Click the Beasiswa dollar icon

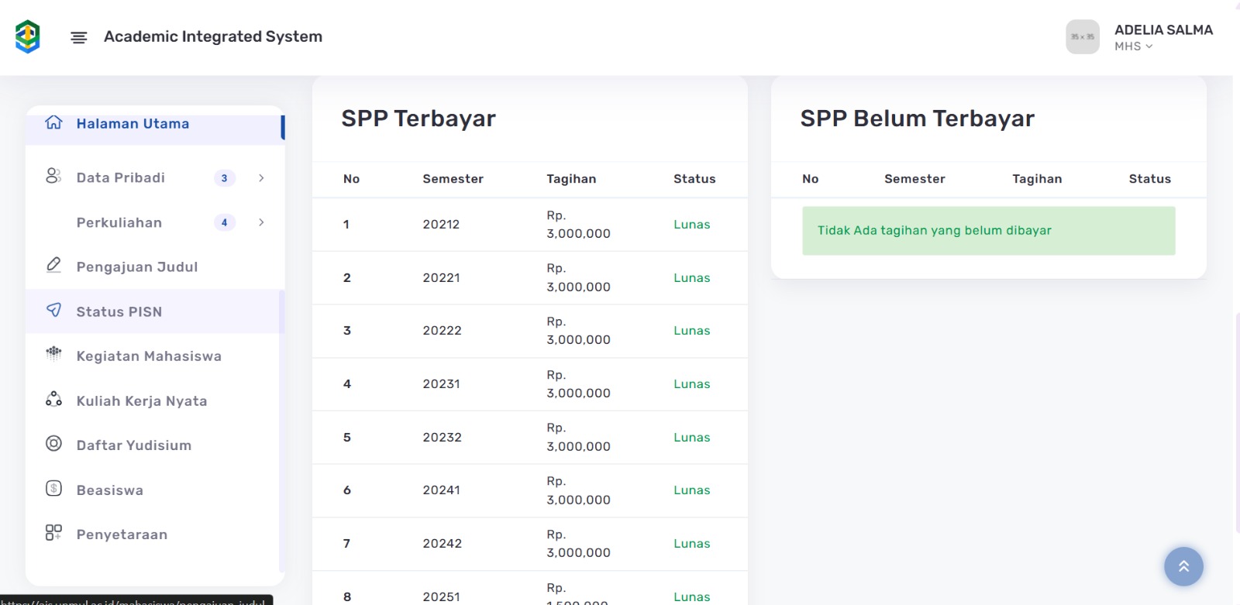(x=53, y=489)
